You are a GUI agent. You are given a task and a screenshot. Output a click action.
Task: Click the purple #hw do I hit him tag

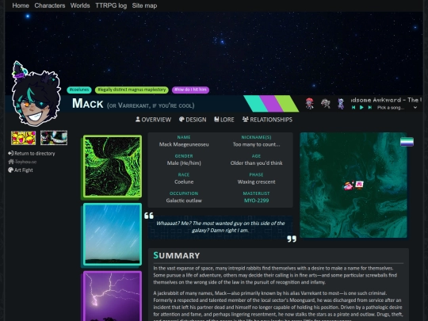point(190,90)
